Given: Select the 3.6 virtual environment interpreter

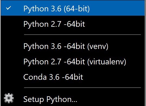Looking at the screenshot, I should pos(73,46).
